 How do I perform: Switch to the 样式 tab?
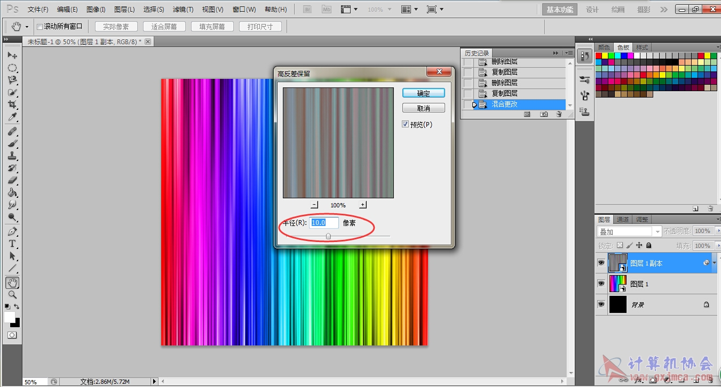click(641, 47)
